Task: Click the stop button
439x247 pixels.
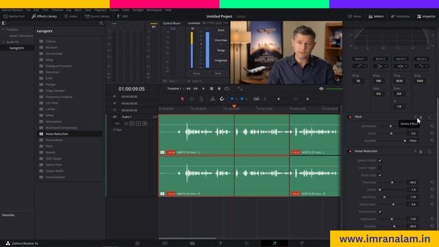Action: 211,89
